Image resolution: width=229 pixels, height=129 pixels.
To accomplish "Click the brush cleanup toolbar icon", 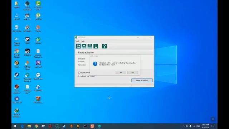I will pyautogui.click(x=96, y=46).
